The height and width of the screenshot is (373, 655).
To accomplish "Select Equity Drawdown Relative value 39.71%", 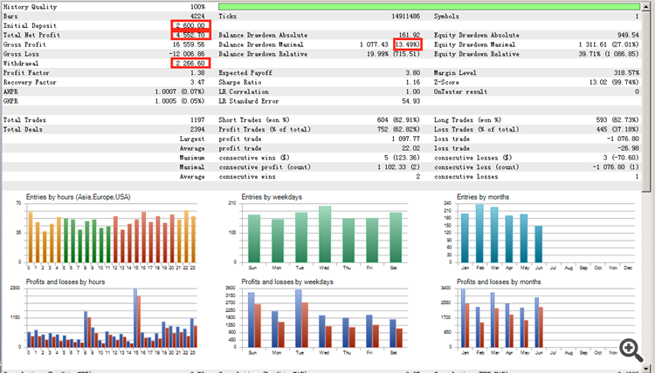I will 589,54.
